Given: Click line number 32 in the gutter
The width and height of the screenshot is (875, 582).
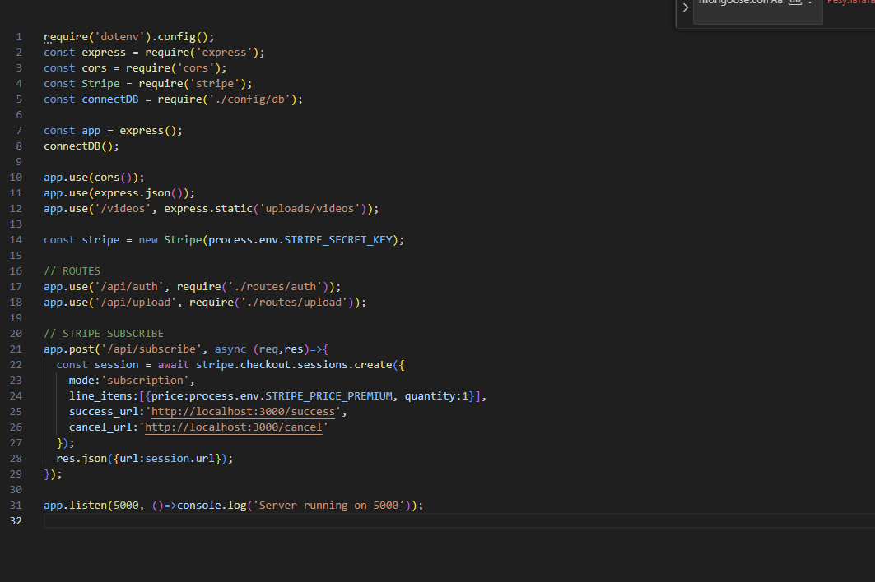Looking at the screenshot, I should (x=16, y=520).
